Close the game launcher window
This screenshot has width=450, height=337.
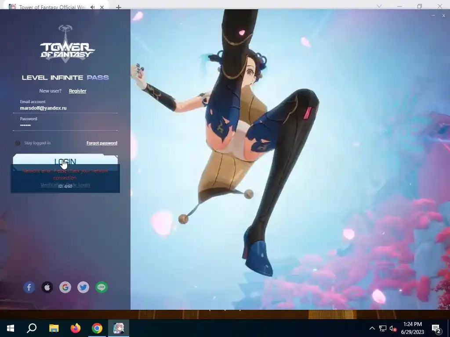click(x=444, y=15)
